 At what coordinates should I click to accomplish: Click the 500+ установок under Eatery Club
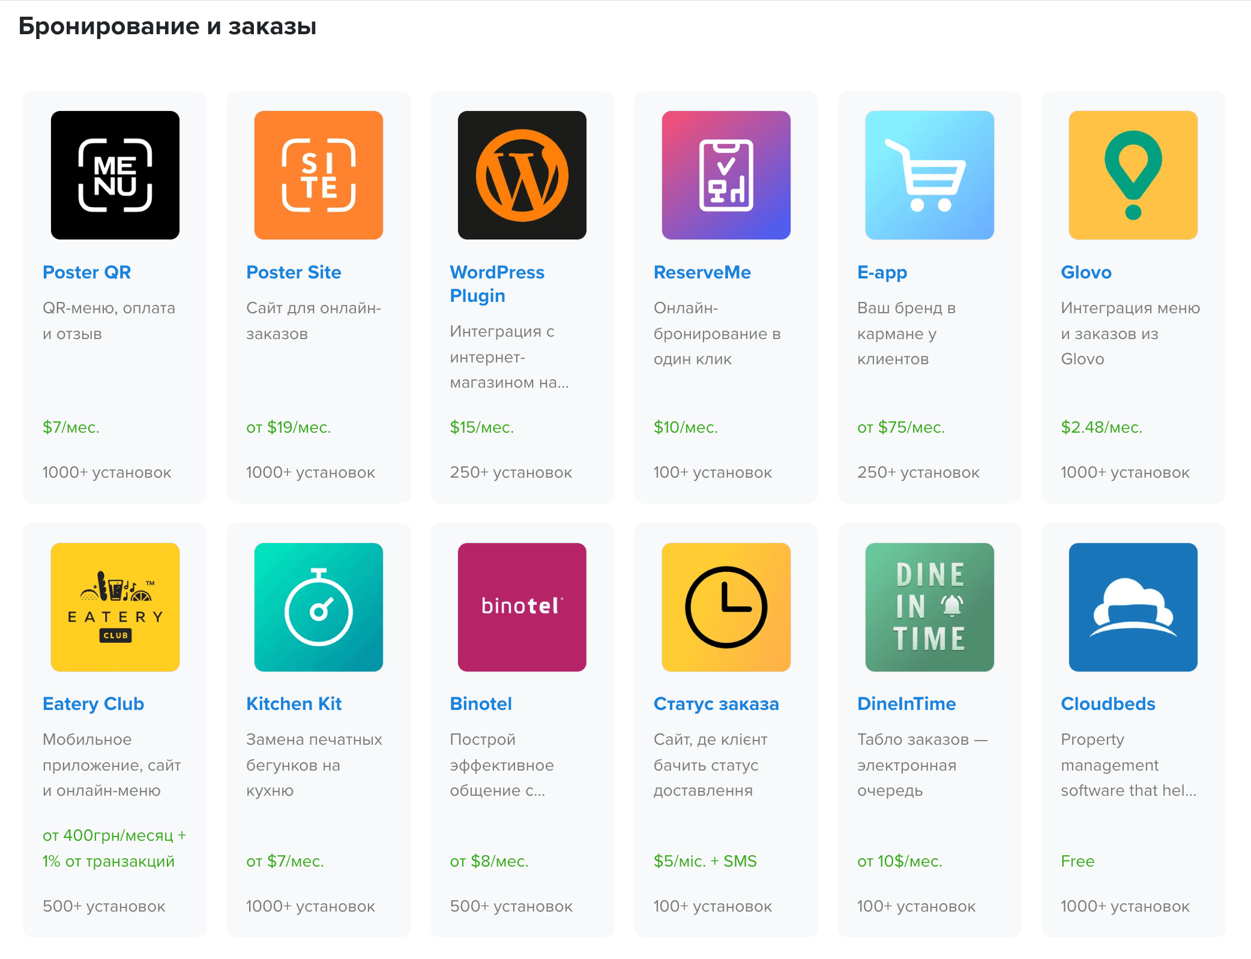coord(104,906)
